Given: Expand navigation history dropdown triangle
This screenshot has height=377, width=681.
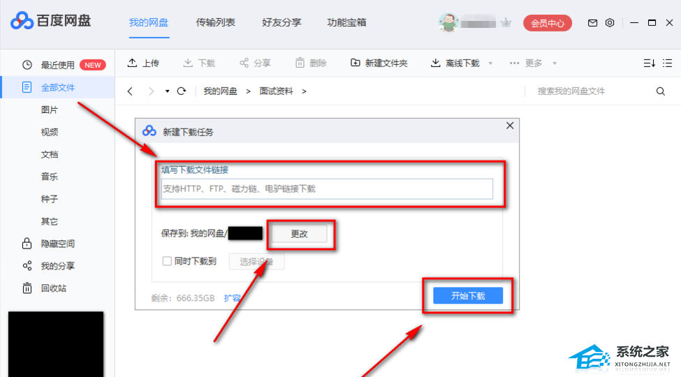Looking at the screenshot, I should [x=167, y=91].
